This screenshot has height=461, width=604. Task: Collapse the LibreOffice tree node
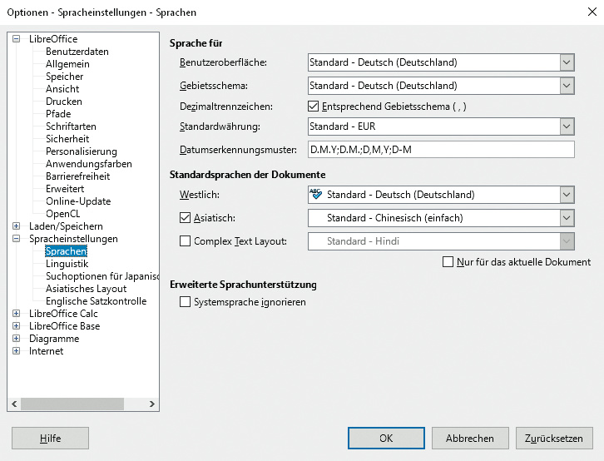16,38
